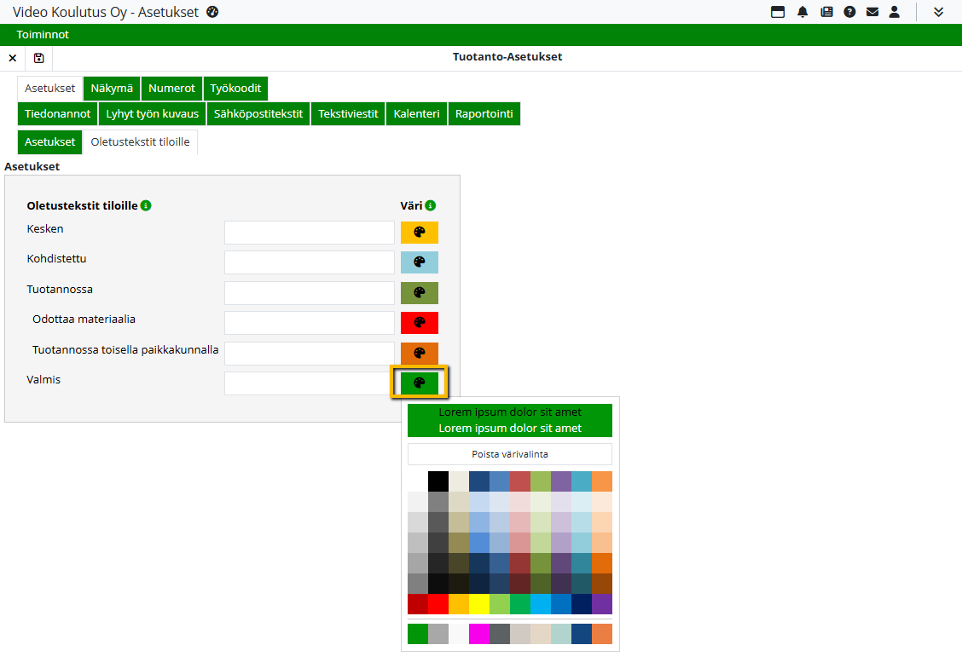962x668 pixels.
Task: Open the Toiminnot menu
Action: tap(43, 35)
